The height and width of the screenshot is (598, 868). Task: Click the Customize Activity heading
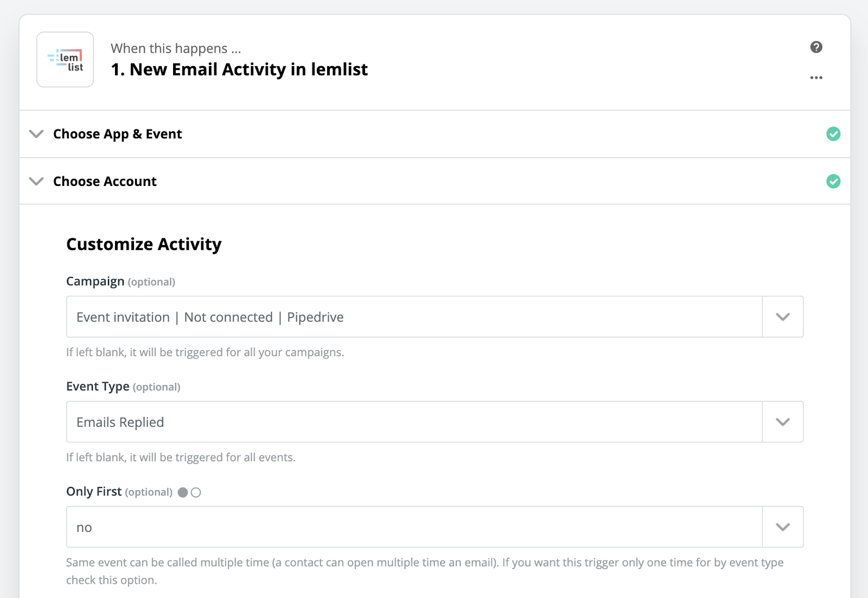pos(144,244)
